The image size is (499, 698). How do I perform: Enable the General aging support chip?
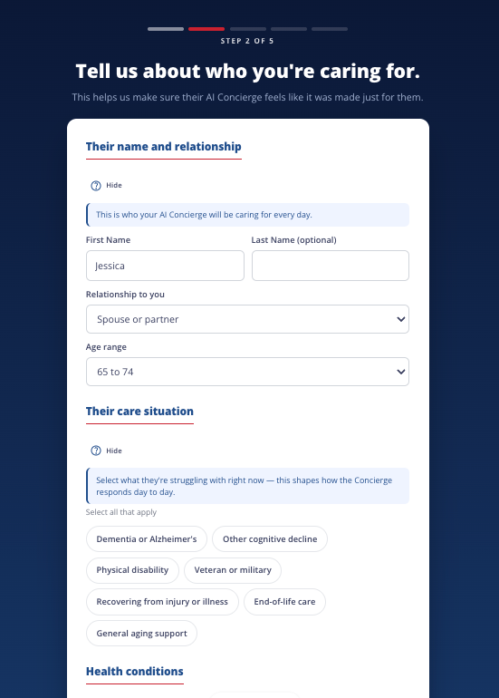coord(141,634)
